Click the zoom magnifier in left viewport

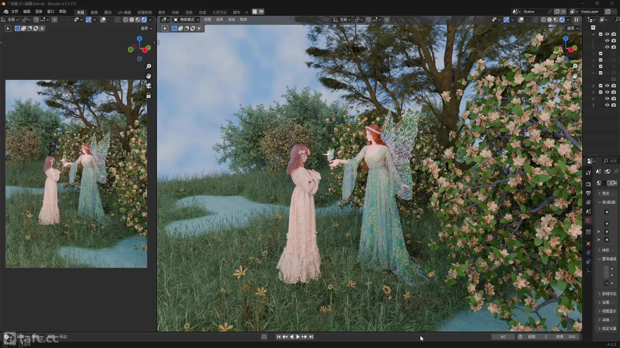click(149, 66)
